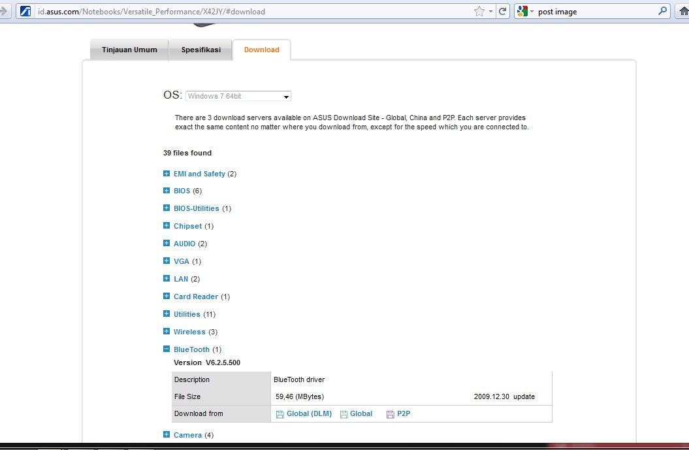The width and height of the screenshot is (689, 450).
Task: Expand the LAN plus icon
Action: click(x=167, y=278)
